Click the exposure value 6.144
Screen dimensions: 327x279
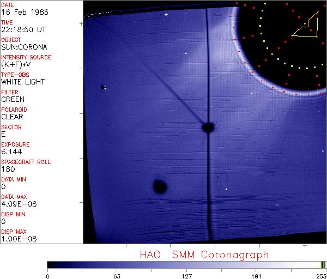click(11, 151)
